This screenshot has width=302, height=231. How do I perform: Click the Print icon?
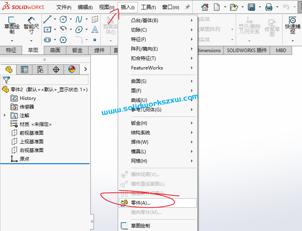point(269,7)
